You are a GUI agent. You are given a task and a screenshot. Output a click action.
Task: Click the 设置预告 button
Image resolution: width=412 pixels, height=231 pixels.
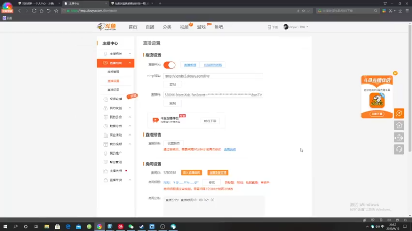point(174,143)
